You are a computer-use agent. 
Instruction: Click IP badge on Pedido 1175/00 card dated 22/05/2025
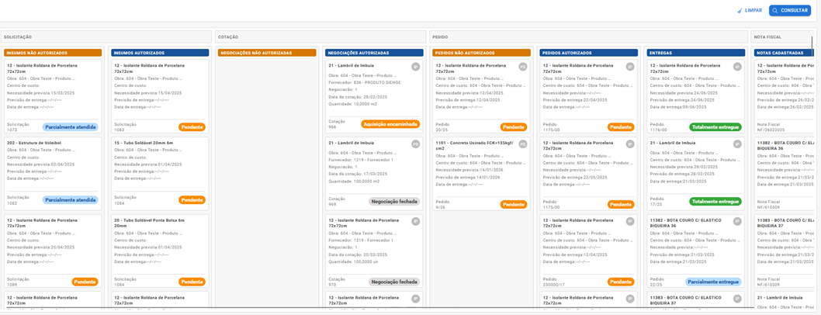point(630,144)
